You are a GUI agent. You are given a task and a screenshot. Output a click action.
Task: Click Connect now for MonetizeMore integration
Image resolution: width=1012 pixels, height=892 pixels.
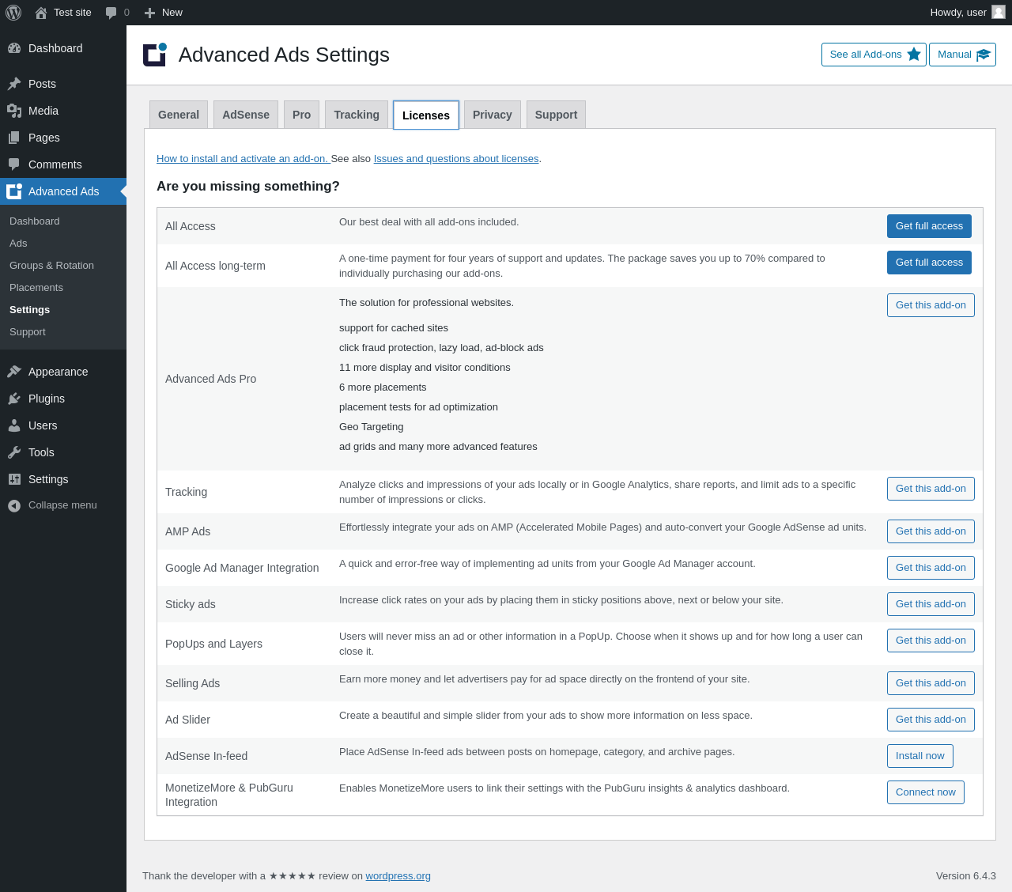(x=925, y=792)
